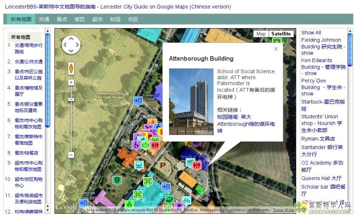The image size is (354, 216).
Task: Click entrance marker near Computer Centre
Action: pyautogui.click(x=138, y=101)
